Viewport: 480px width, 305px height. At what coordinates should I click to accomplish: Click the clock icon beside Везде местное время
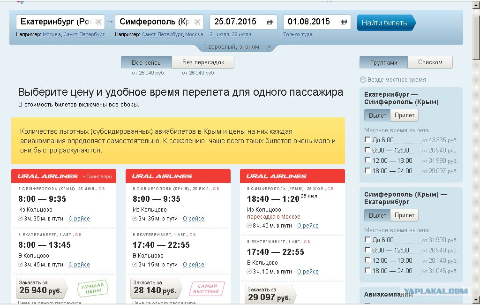363,80
